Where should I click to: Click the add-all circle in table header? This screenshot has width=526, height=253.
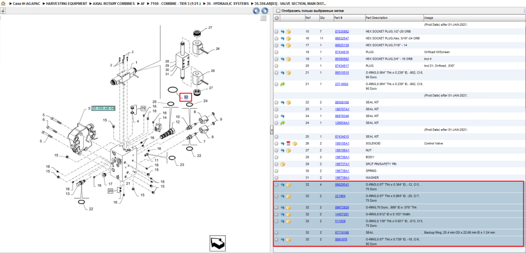277,18
